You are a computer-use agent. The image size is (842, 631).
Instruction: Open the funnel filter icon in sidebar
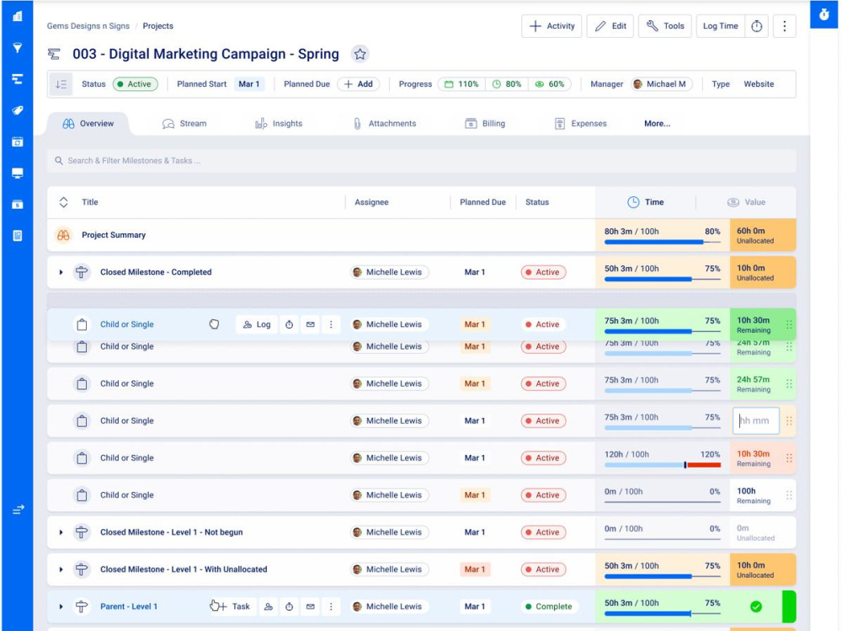coord(17,48)
